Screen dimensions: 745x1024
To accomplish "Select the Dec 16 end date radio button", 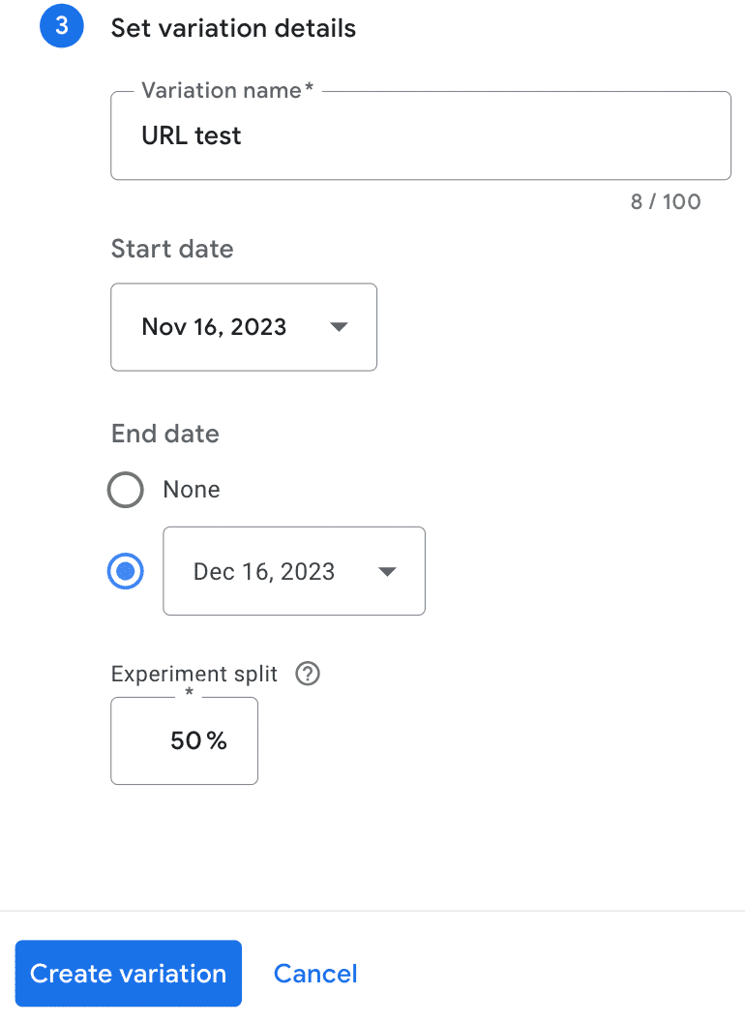I will 125,571.
